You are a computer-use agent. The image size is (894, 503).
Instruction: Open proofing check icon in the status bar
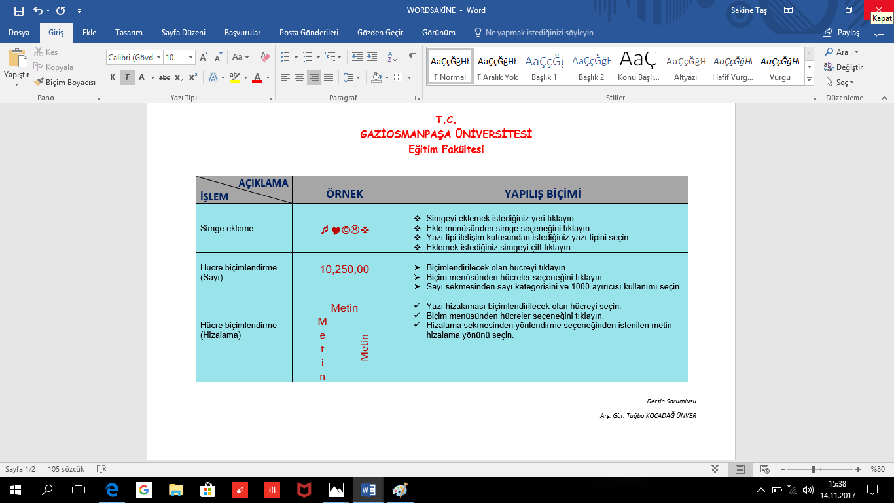point(101,469)
